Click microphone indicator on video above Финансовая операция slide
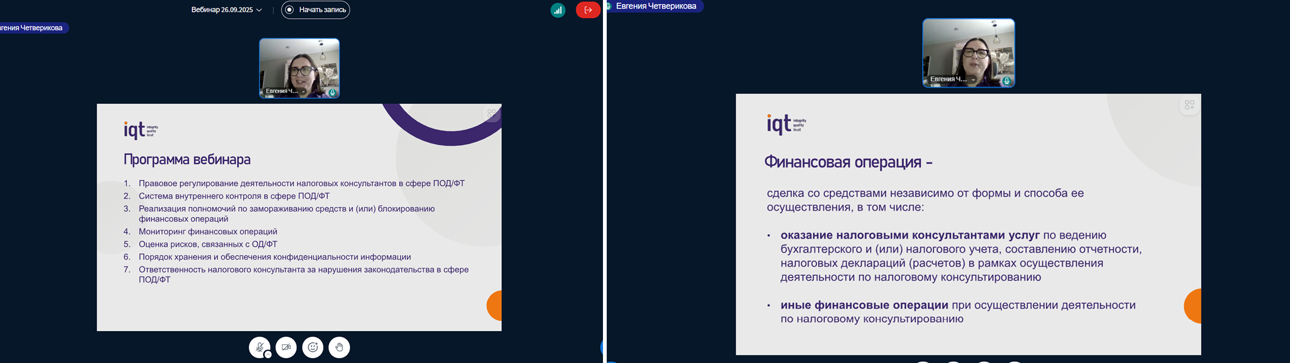The width and height of the screenshot is (1290, 363). coord(1006,81)
